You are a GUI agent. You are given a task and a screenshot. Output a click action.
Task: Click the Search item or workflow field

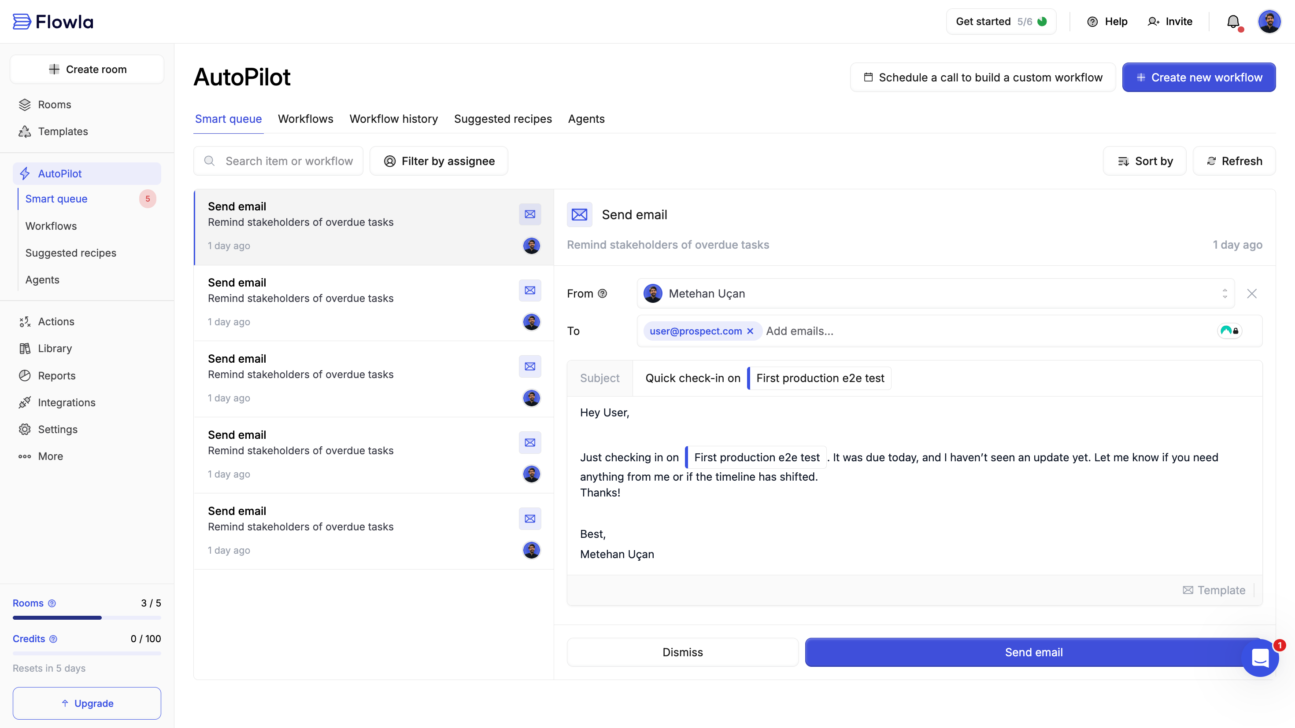[x=289, y=161]
